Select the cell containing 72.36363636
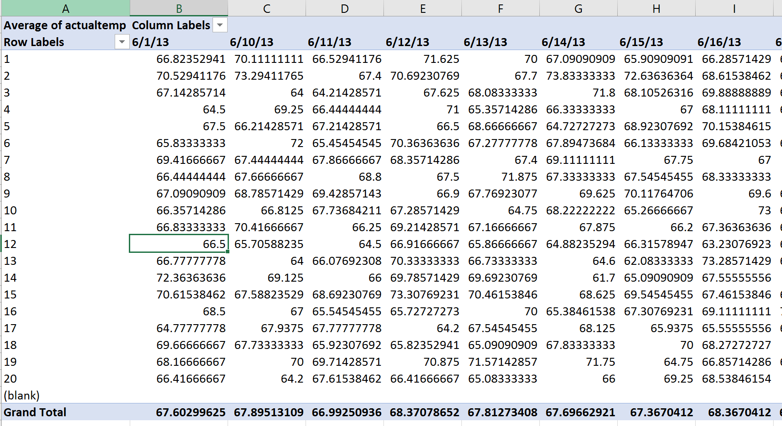Image resolution: width=782 pixels, height=426 pixels. [179, 278]
